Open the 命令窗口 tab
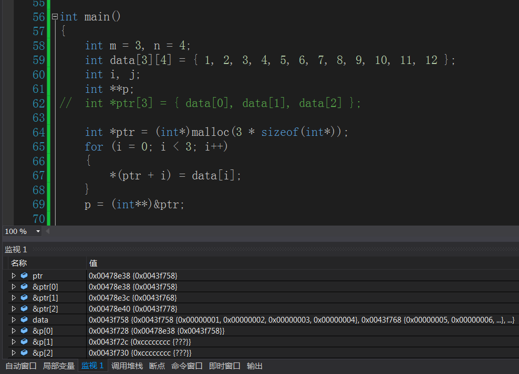Viewport: 519px width, 374px height. pos(186,366)
